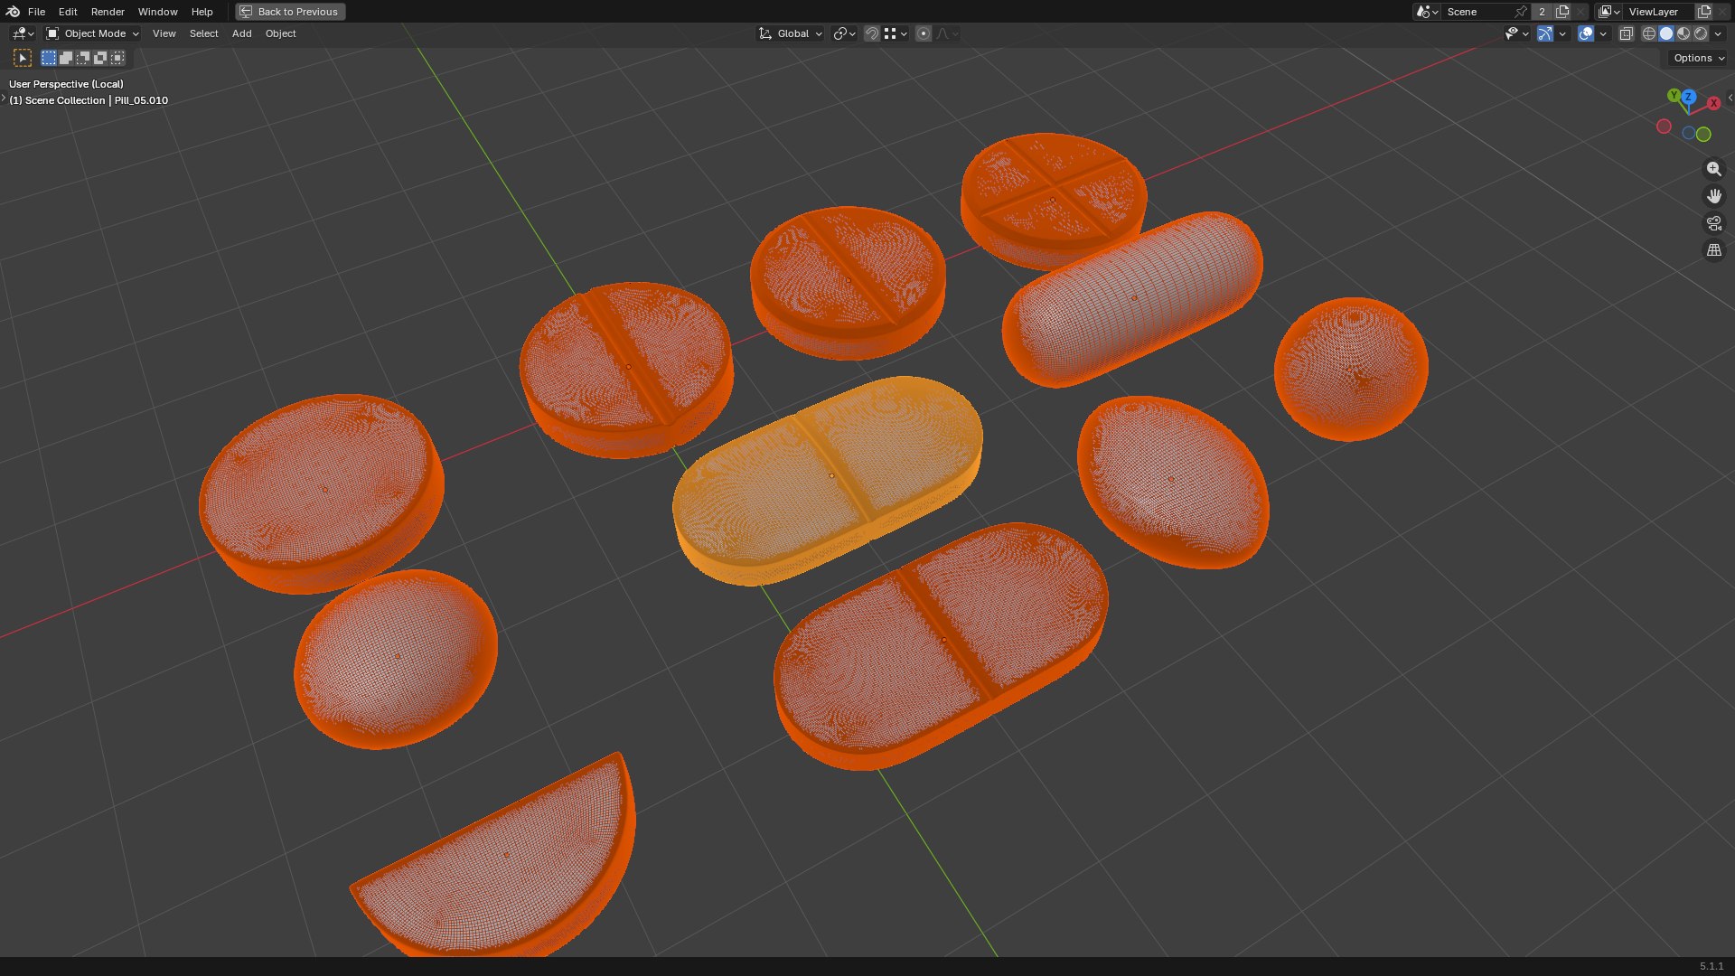Click the Back to Previous button
The image size is (1735, 976).
[290, 12]
